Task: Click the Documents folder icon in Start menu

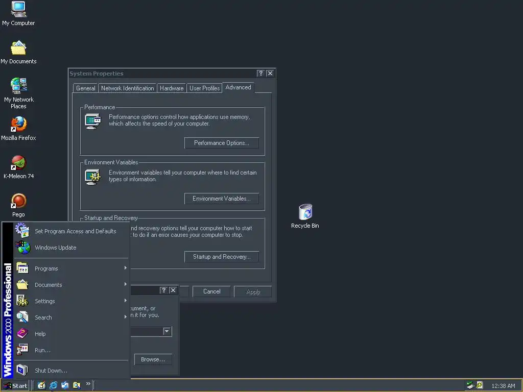Action: 22,284
